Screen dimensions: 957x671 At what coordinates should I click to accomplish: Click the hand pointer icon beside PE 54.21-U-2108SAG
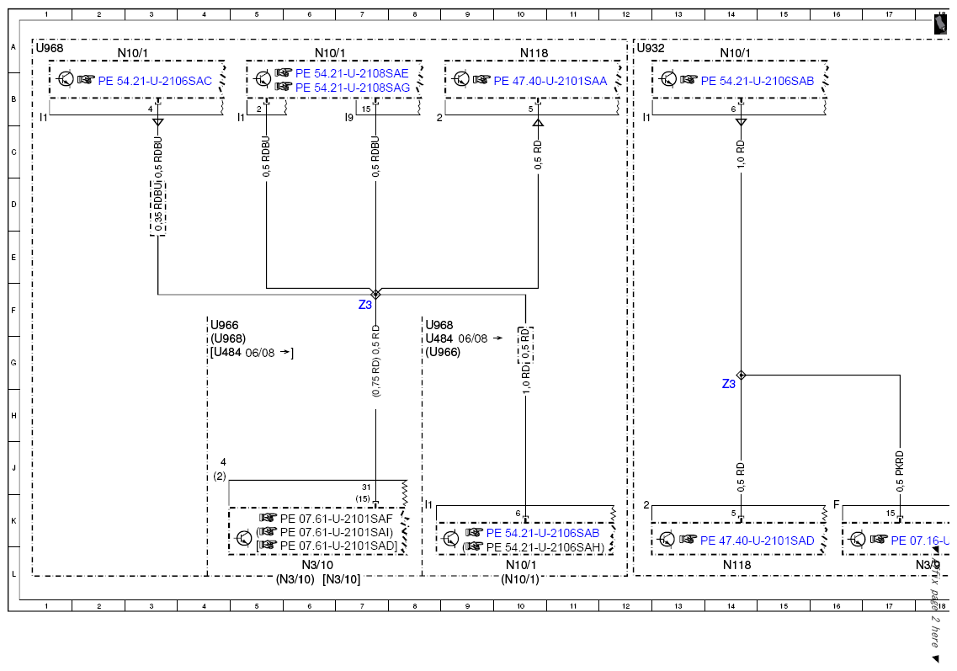(283, 87)
